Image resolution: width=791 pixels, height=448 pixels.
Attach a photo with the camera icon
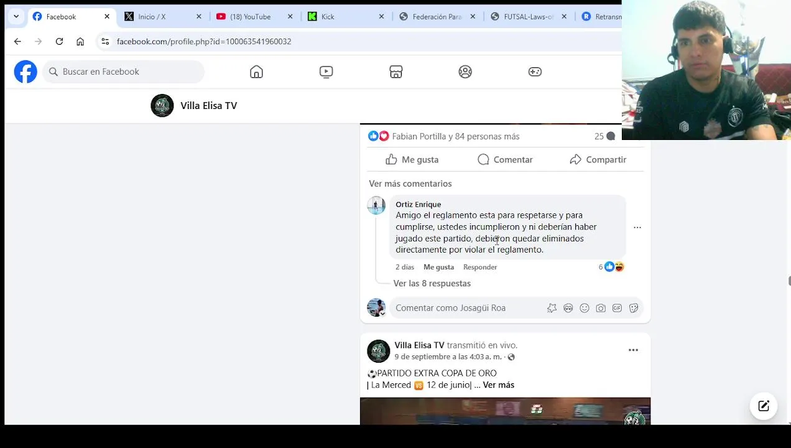pyautogui.click(x=601, y=308)
